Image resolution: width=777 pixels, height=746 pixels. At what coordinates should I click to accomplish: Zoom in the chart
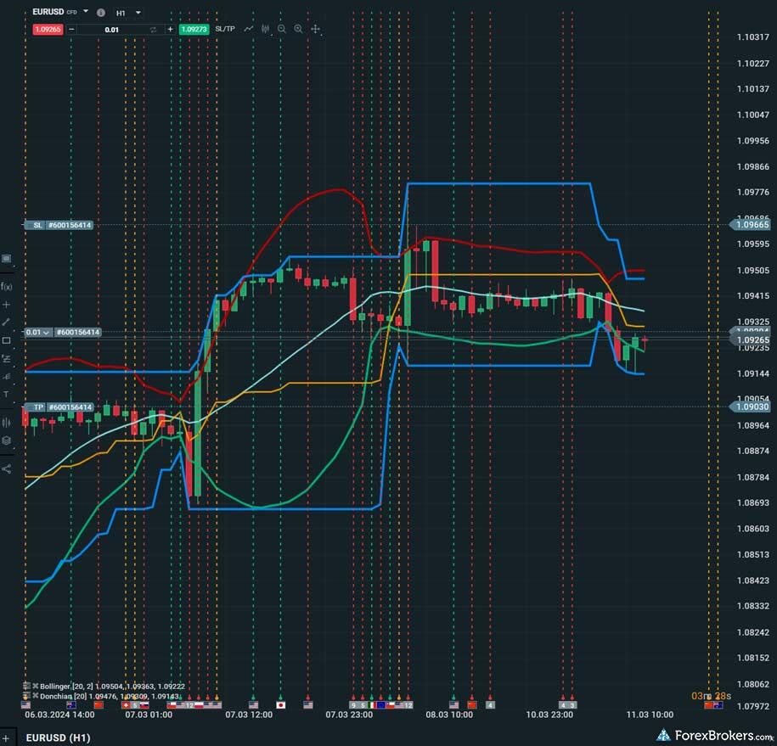298,29
